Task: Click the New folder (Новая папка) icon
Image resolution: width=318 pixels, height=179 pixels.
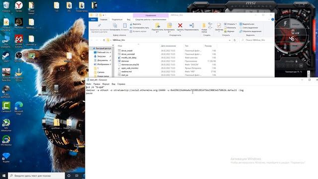Action: (x=204, y=25)
